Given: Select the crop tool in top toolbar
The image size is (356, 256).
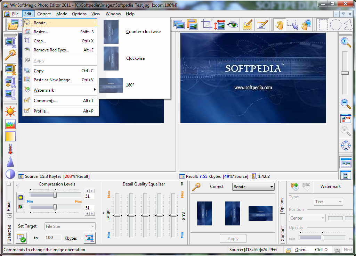Looking at the screenshot, I should (207, 25).
